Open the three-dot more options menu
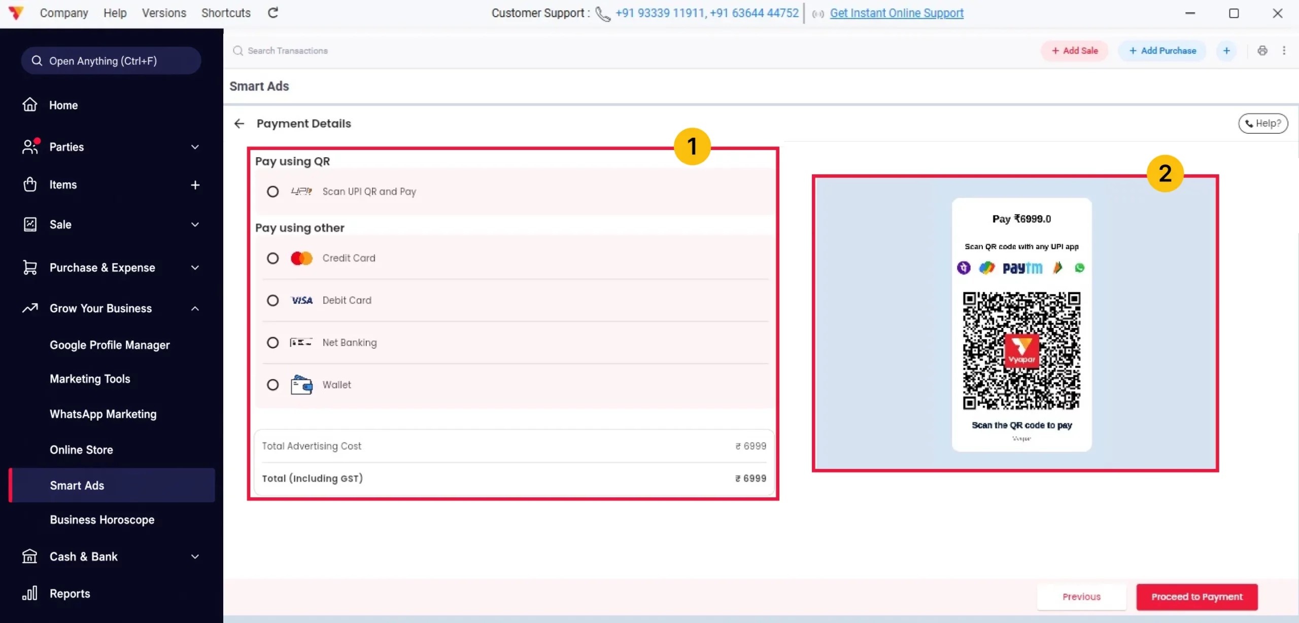 click(x=1284, y=51)
